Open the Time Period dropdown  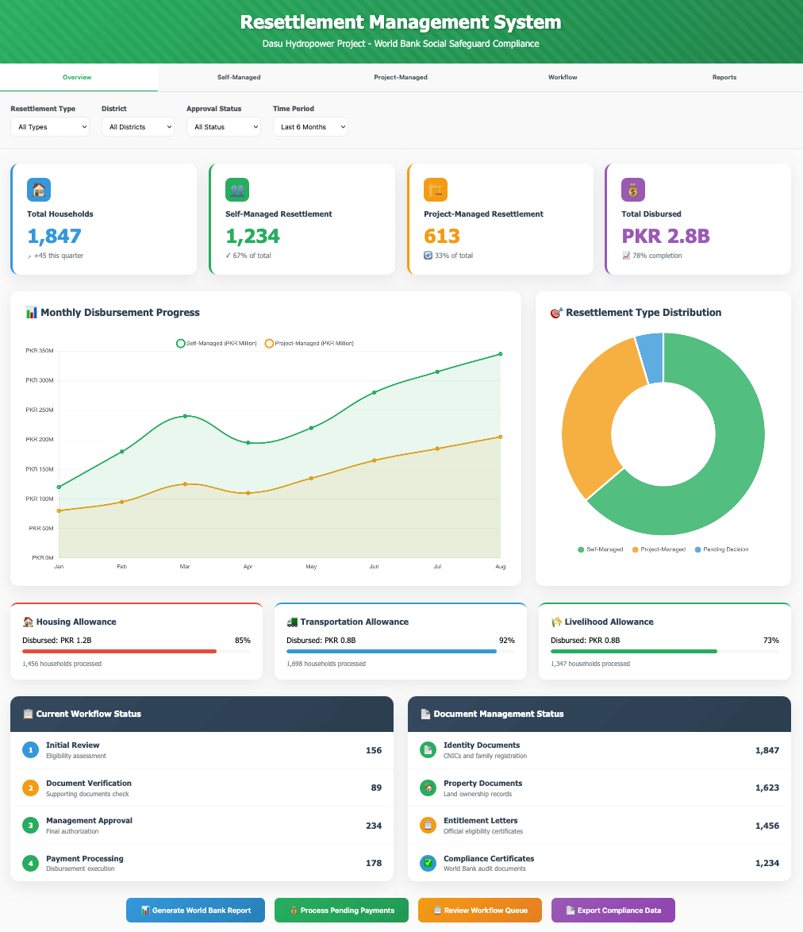point(310,127)
